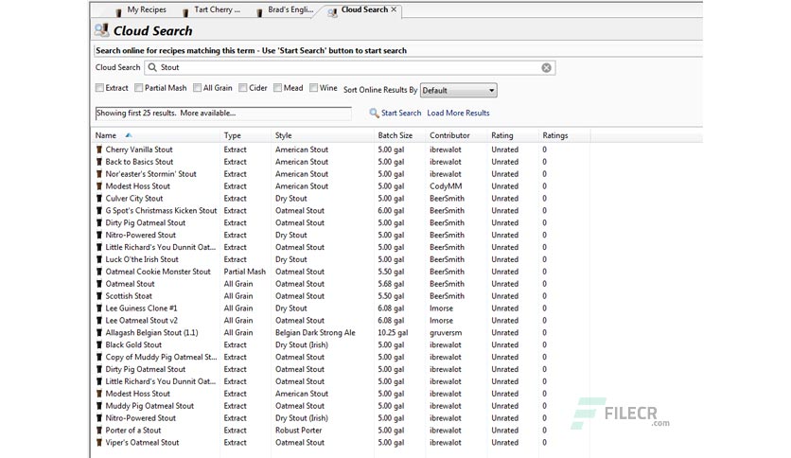Image resolution: width=791 pixels, height=458 pixels.
Task: Click the gruversm contributor cell
Action: click(x=446, y=333)
